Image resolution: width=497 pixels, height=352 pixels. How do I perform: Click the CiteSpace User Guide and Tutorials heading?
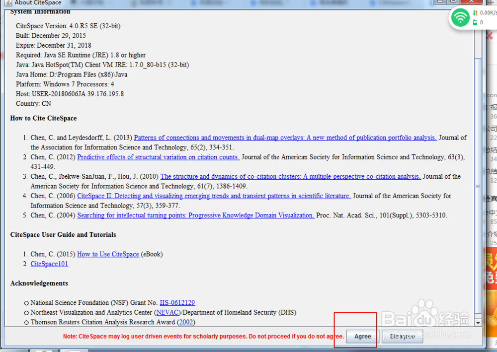point(63,235)
